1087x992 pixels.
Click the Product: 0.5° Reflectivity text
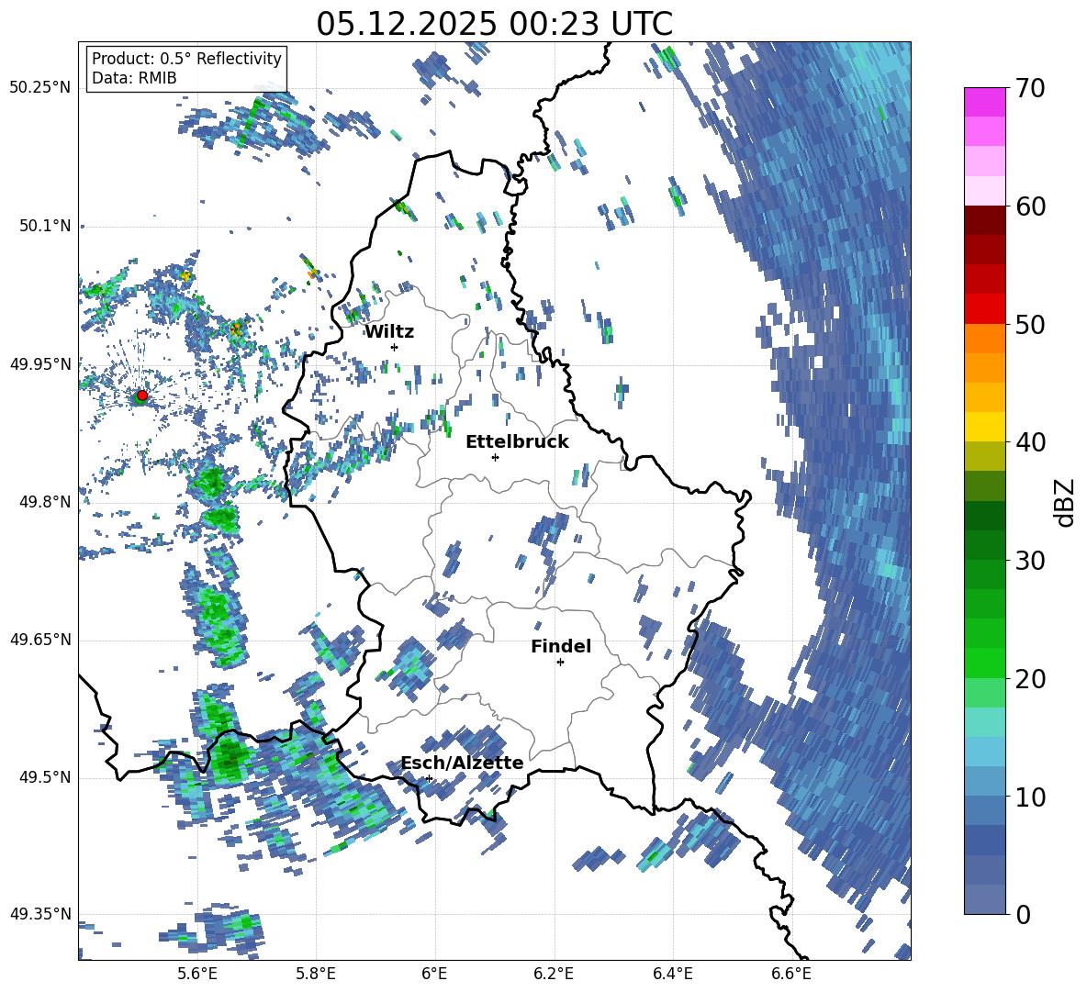click(186, 58)
